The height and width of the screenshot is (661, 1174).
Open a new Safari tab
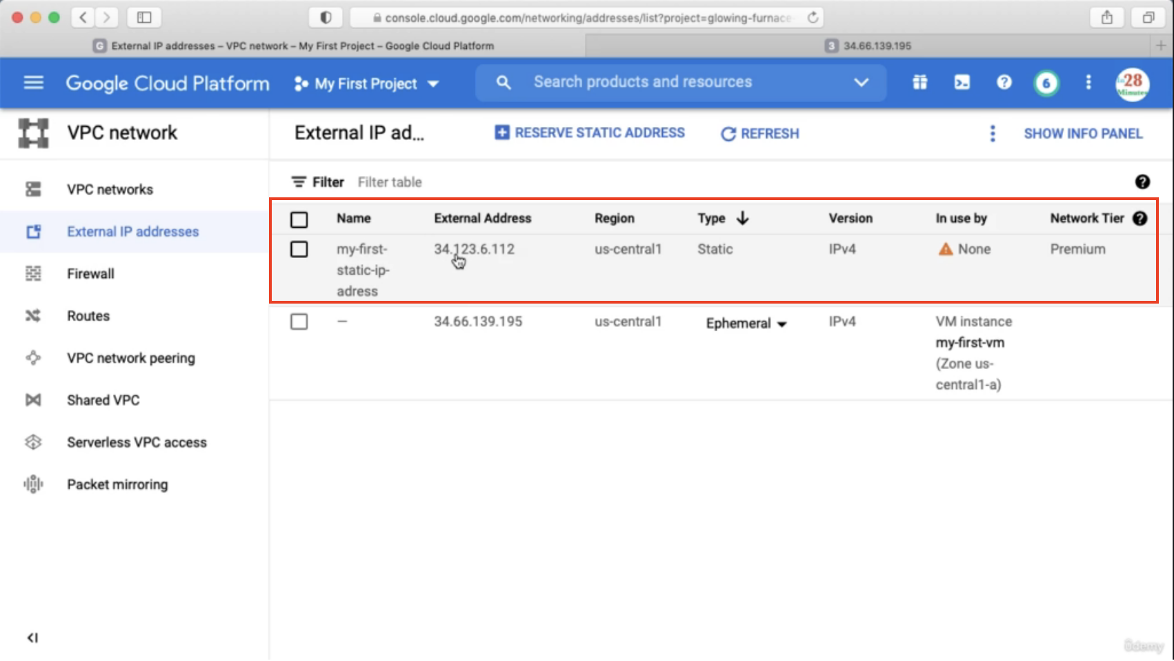[x=1160, y=46]
